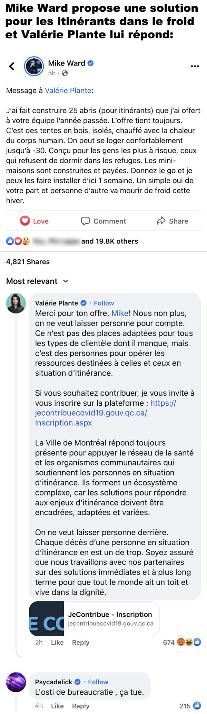
Task: Tap the Comment speech bubble button
Action: click(x=103, y=221)
